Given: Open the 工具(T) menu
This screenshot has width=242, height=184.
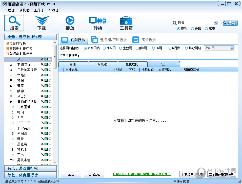Looking at the screenshot, I should click(x=39, y=10).
